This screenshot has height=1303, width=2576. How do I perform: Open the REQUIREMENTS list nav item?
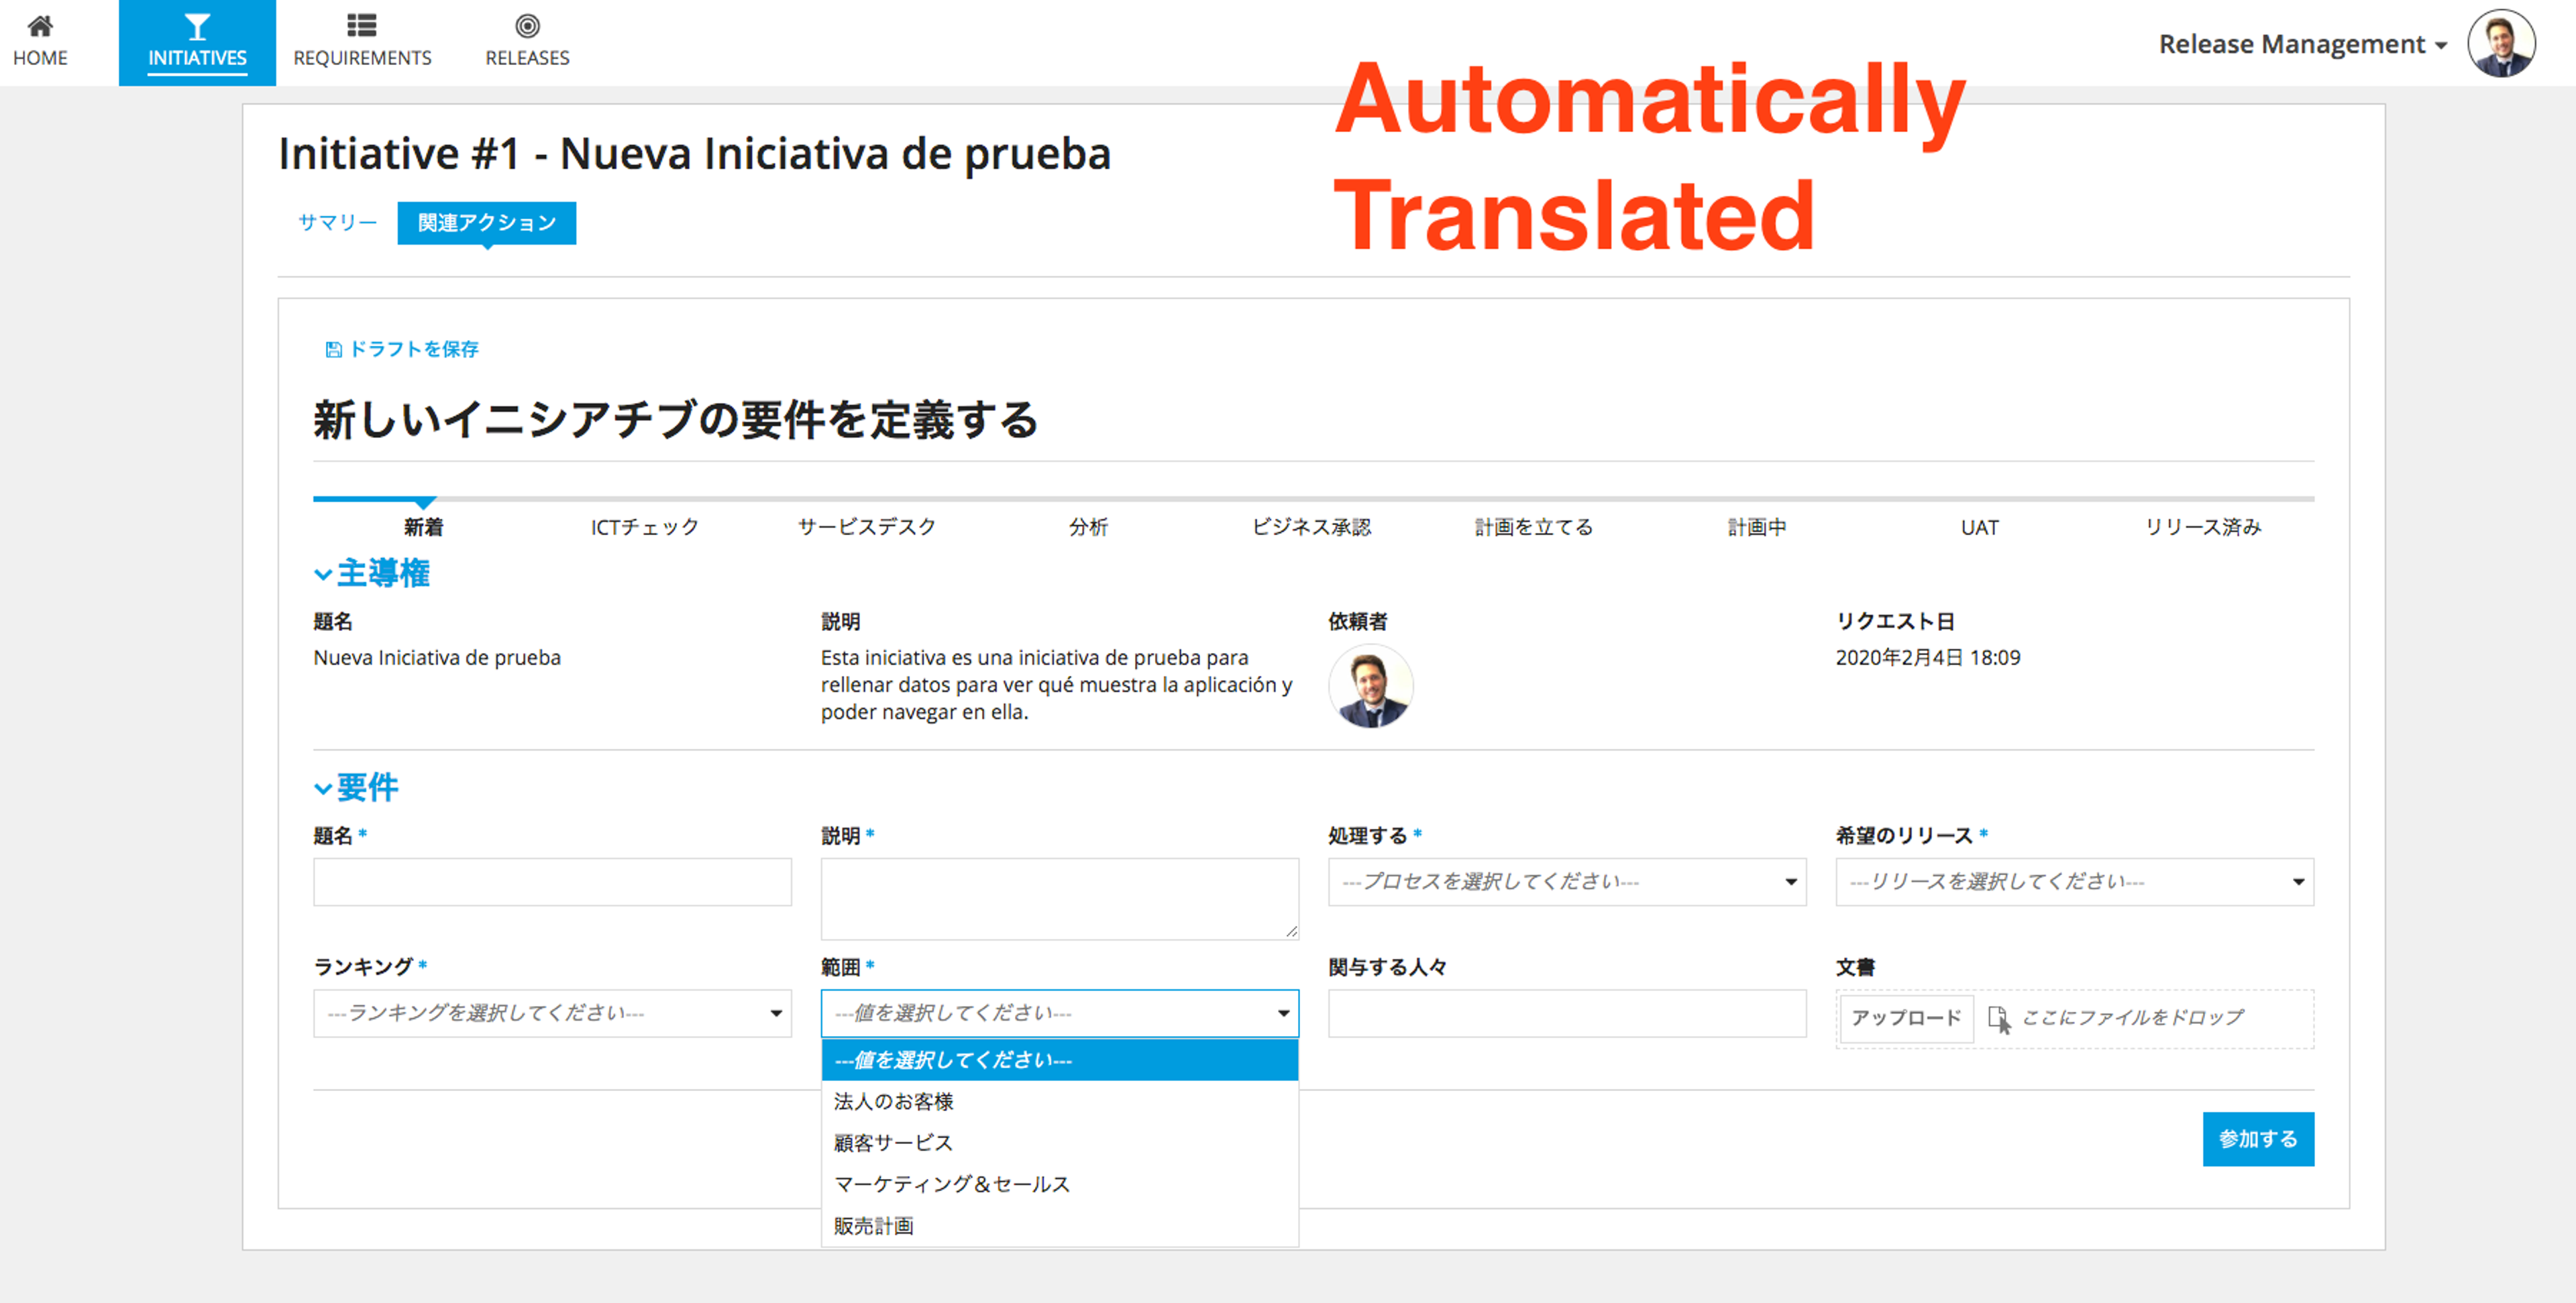pos(362,42)
